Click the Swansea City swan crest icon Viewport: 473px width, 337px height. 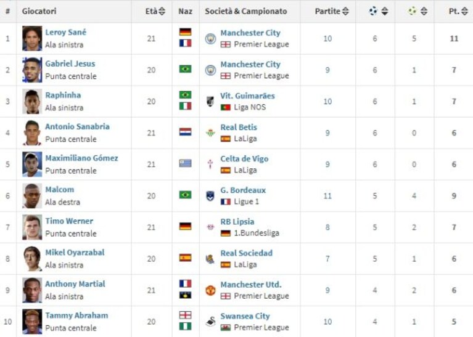210,322
